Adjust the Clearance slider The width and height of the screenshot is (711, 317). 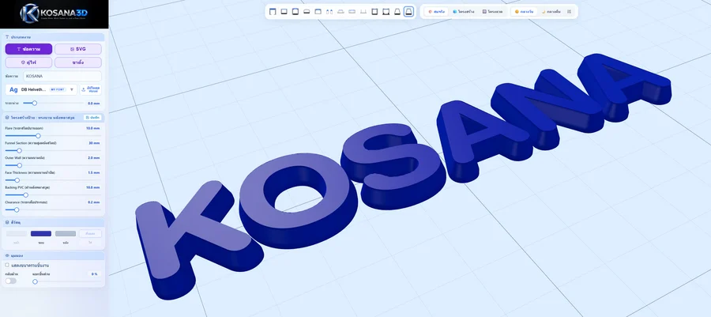(x=53, y=209)
